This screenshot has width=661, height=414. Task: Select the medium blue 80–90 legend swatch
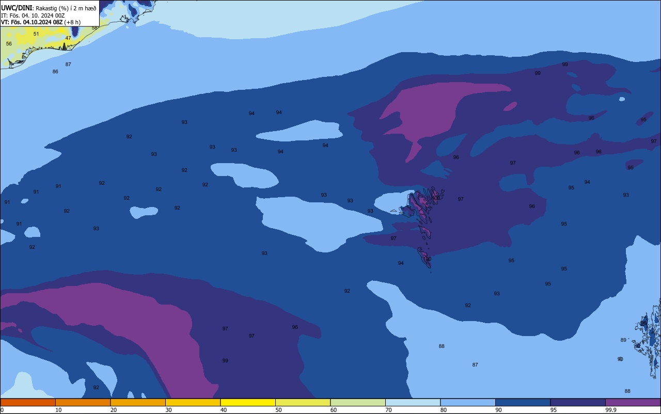click(x=468, y=402)
